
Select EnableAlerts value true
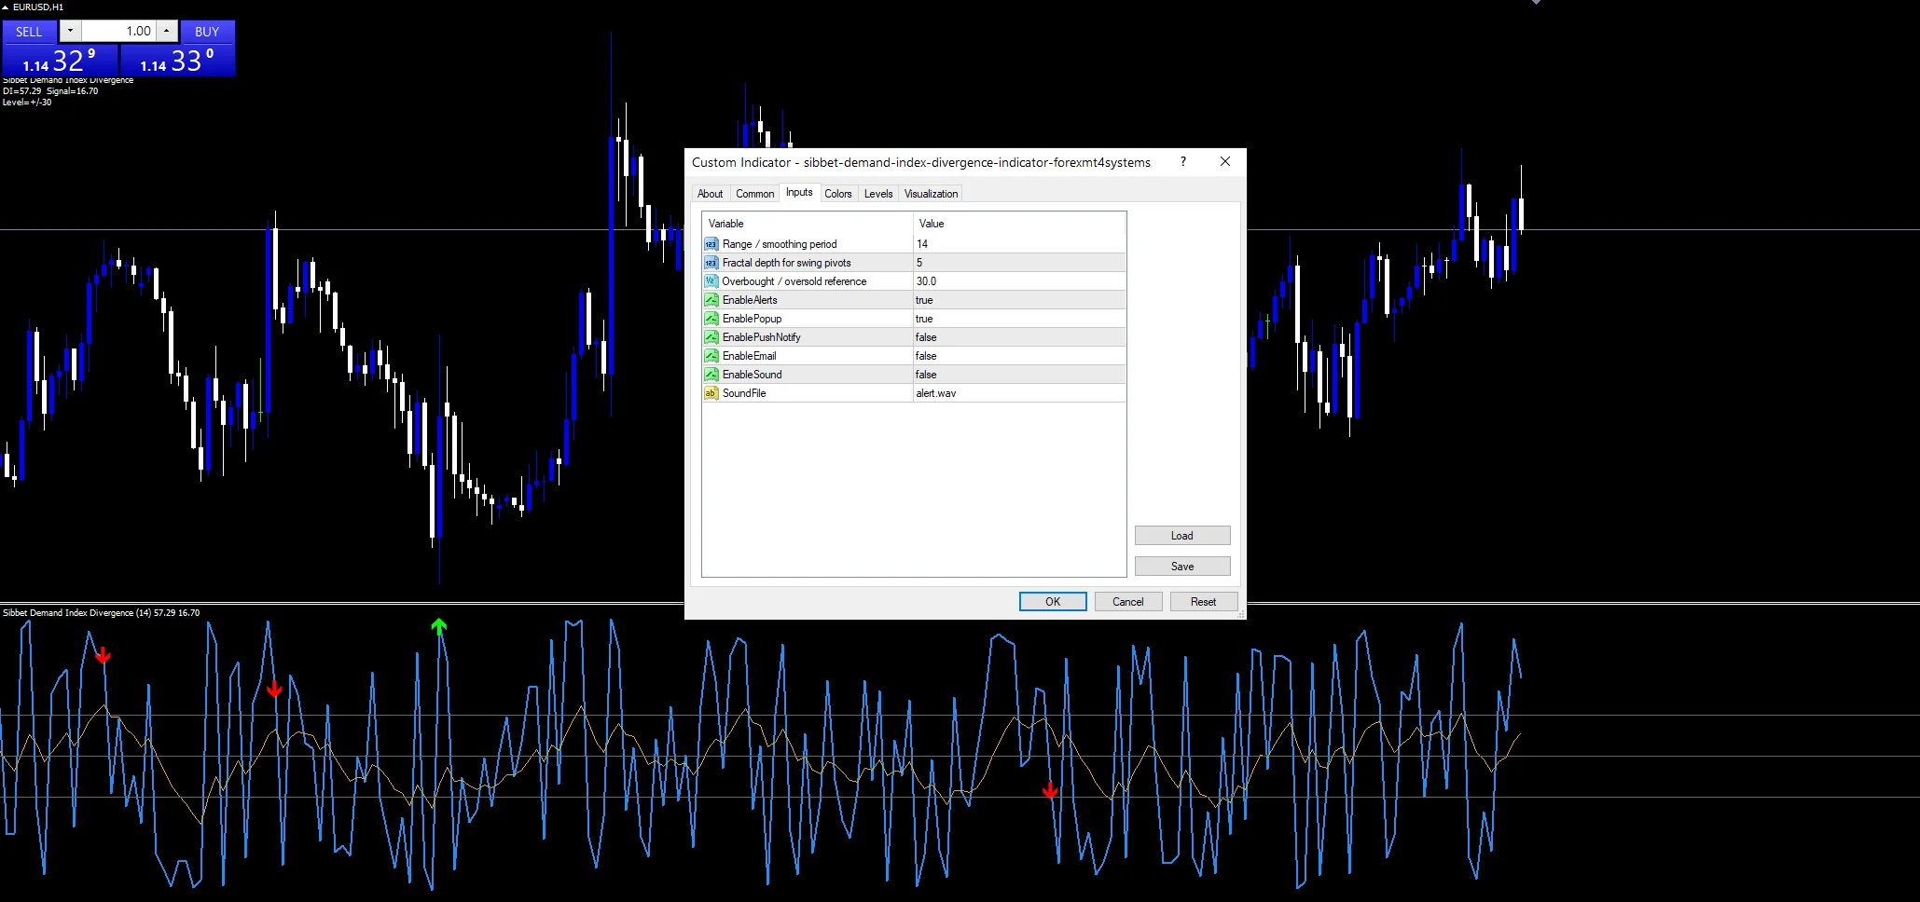tap(1019, 300)
